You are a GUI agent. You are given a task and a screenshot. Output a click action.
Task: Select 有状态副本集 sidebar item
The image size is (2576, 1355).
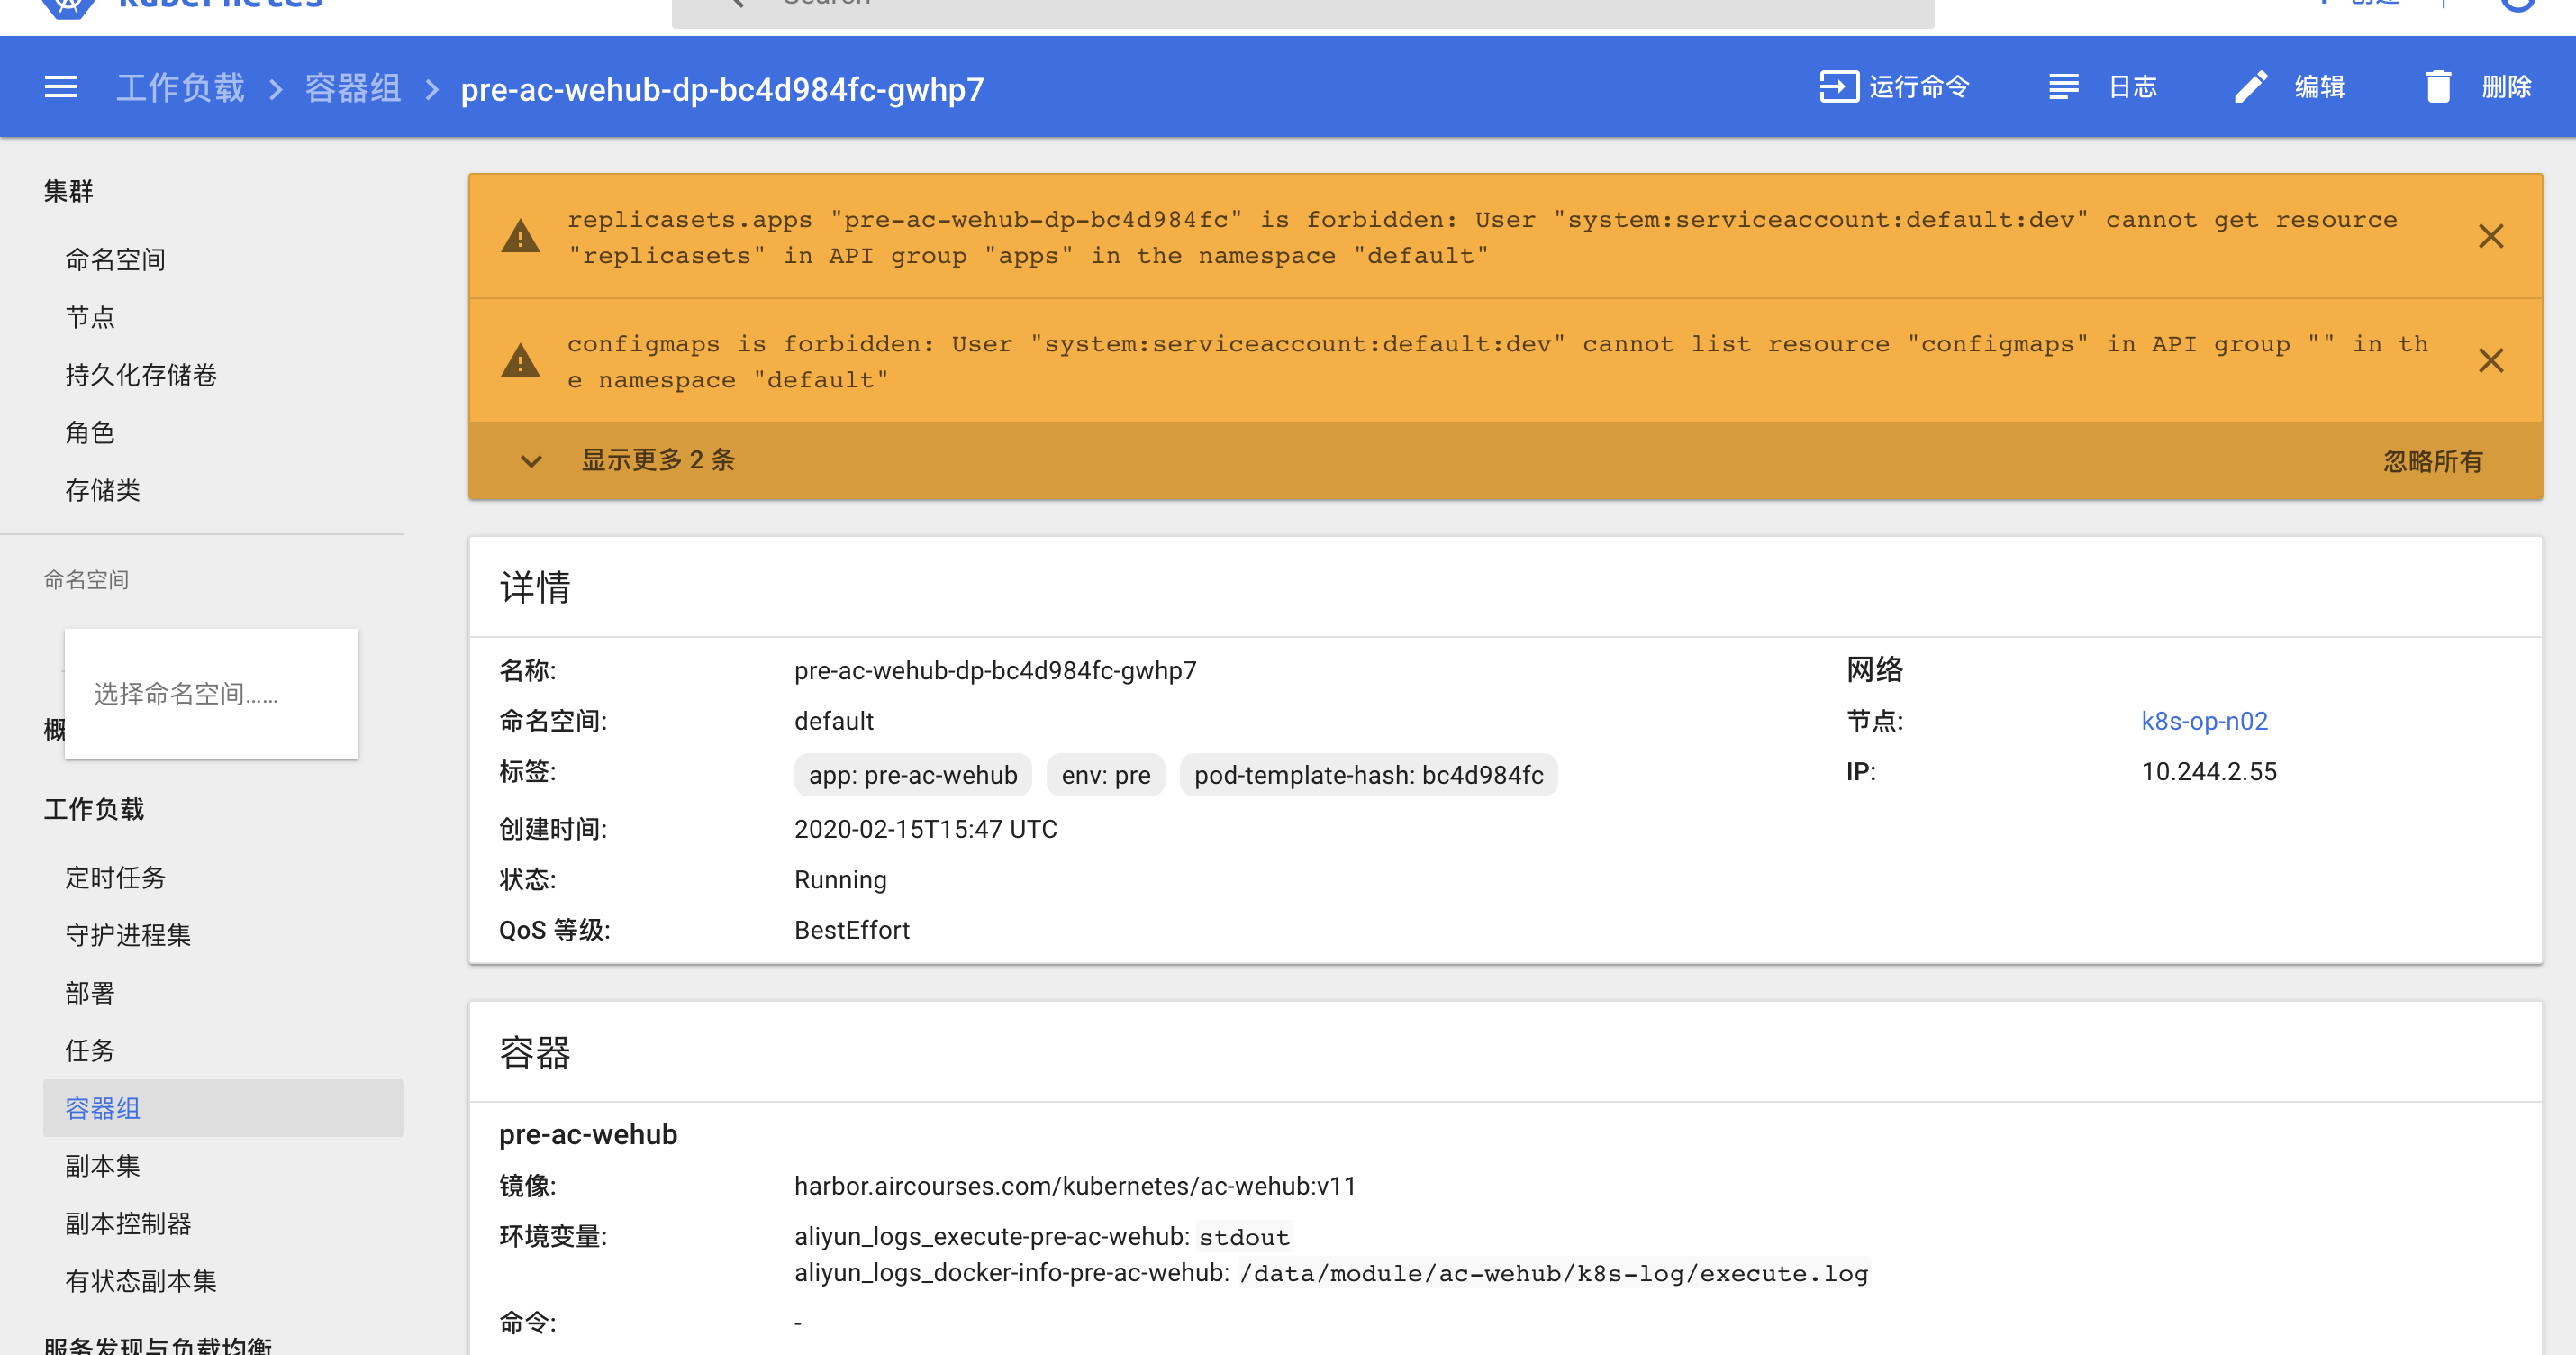[141, 1281]
